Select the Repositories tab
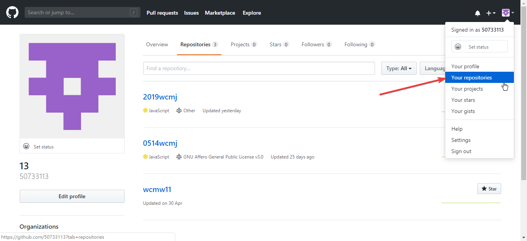 [199, 44]
